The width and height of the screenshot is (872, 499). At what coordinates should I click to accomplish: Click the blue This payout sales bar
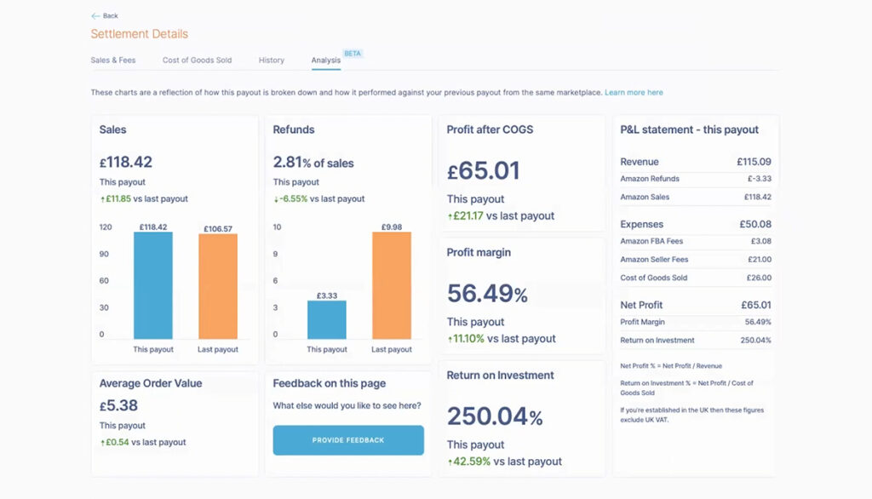pos(153,285)
